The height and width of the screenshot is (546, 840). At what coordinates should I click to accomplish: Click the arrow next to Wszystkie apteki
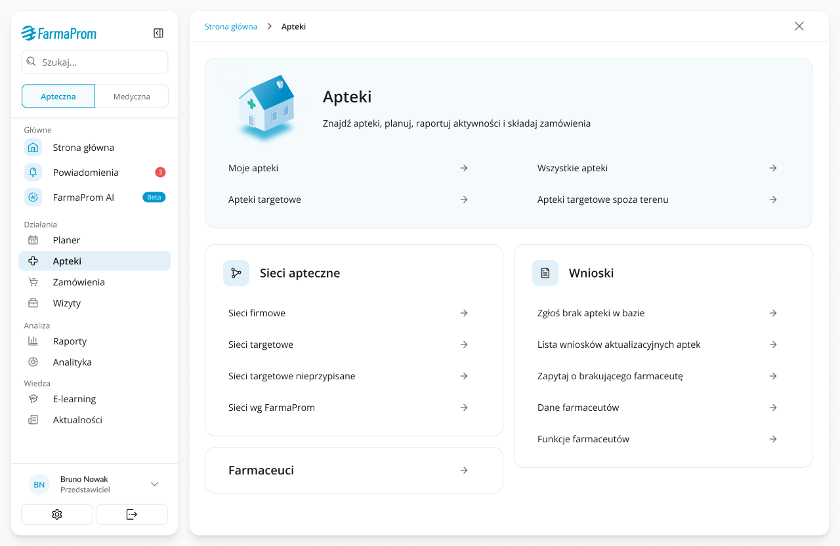tap(773, 168)
